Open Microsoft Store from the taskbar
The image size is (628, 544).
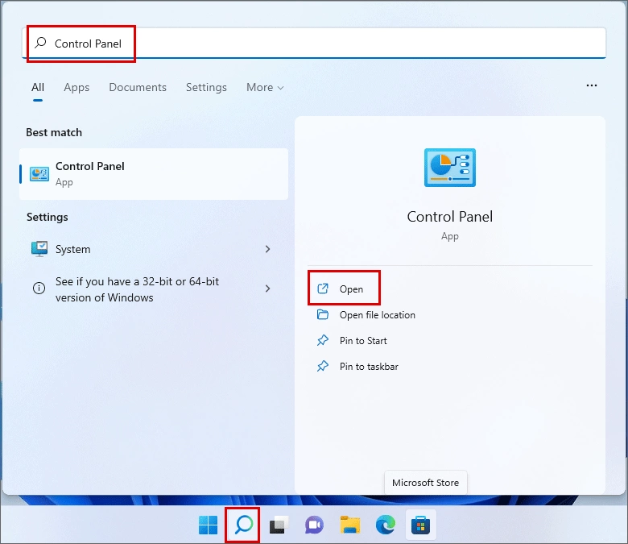[420, 525]
